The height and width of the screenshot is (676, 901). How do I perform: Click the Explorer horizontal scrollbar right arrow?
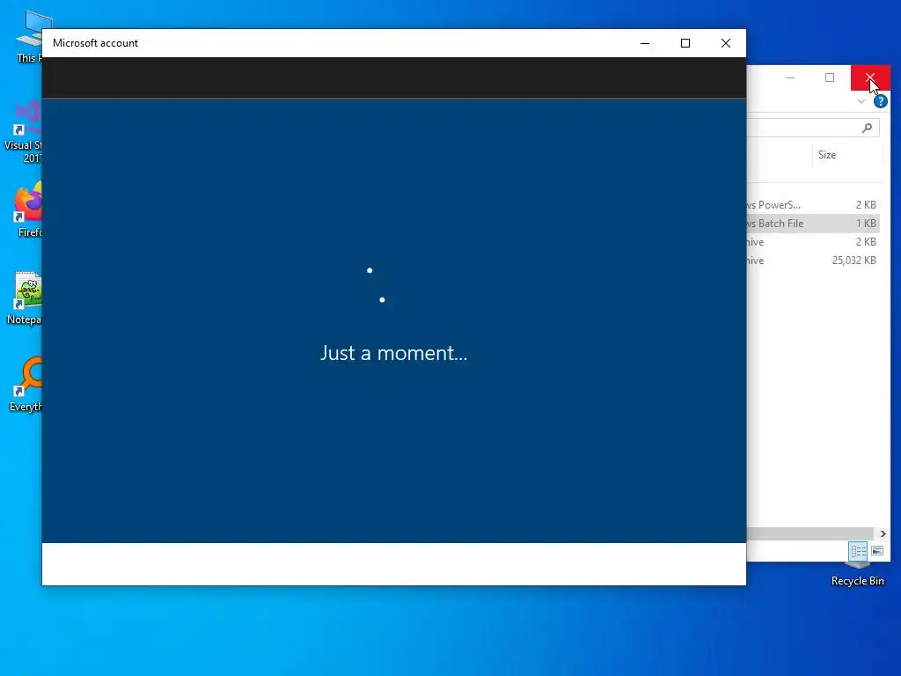coord(883,534)
